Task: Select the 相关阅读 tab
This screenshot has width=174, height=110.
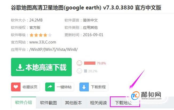Action: 98,103
